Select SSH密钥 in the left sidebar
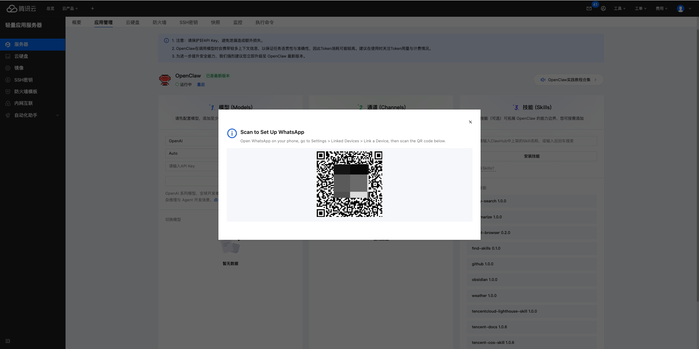699x349 pixels. tap(23, 80)
